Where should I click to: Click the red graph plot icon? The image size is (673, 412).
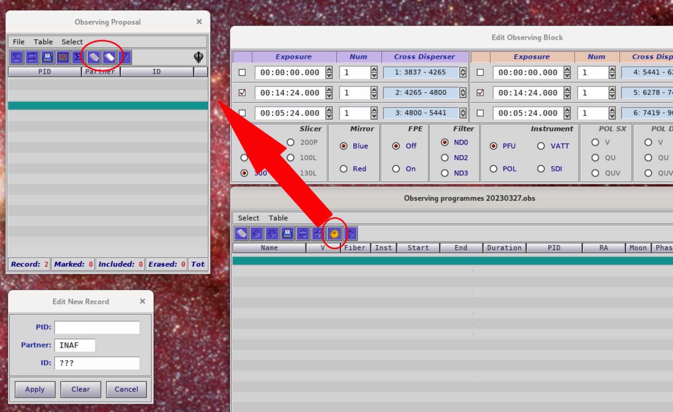[x=63, y=57]
